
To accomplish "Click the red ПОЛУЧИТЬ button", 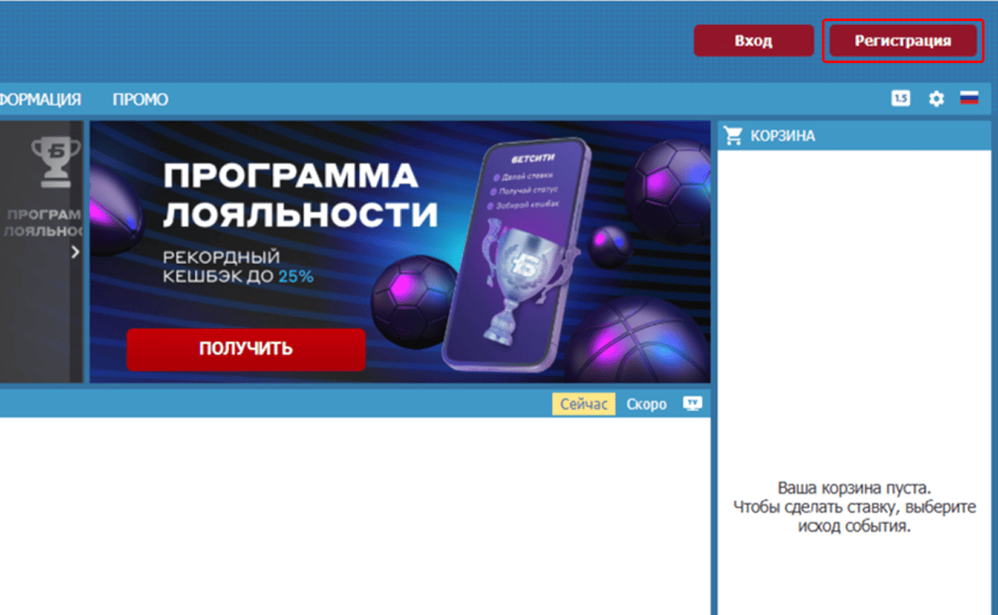I will [246, 348].
